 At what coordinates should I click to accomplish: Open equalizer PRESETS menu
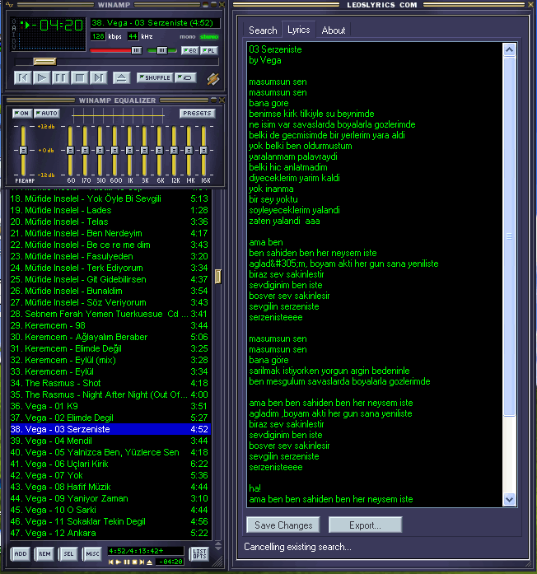pyautogui.click(x=197, y=114)
